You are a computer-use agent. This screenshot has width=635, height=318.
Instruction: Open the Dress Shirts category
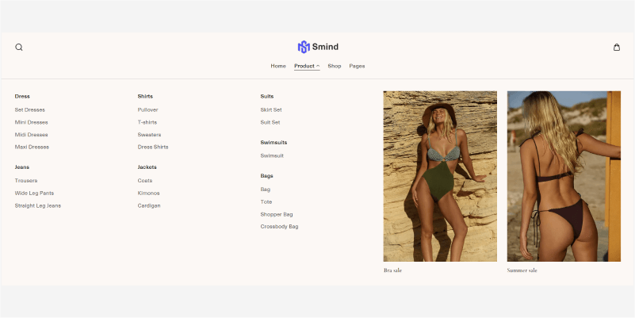(153, 147)
